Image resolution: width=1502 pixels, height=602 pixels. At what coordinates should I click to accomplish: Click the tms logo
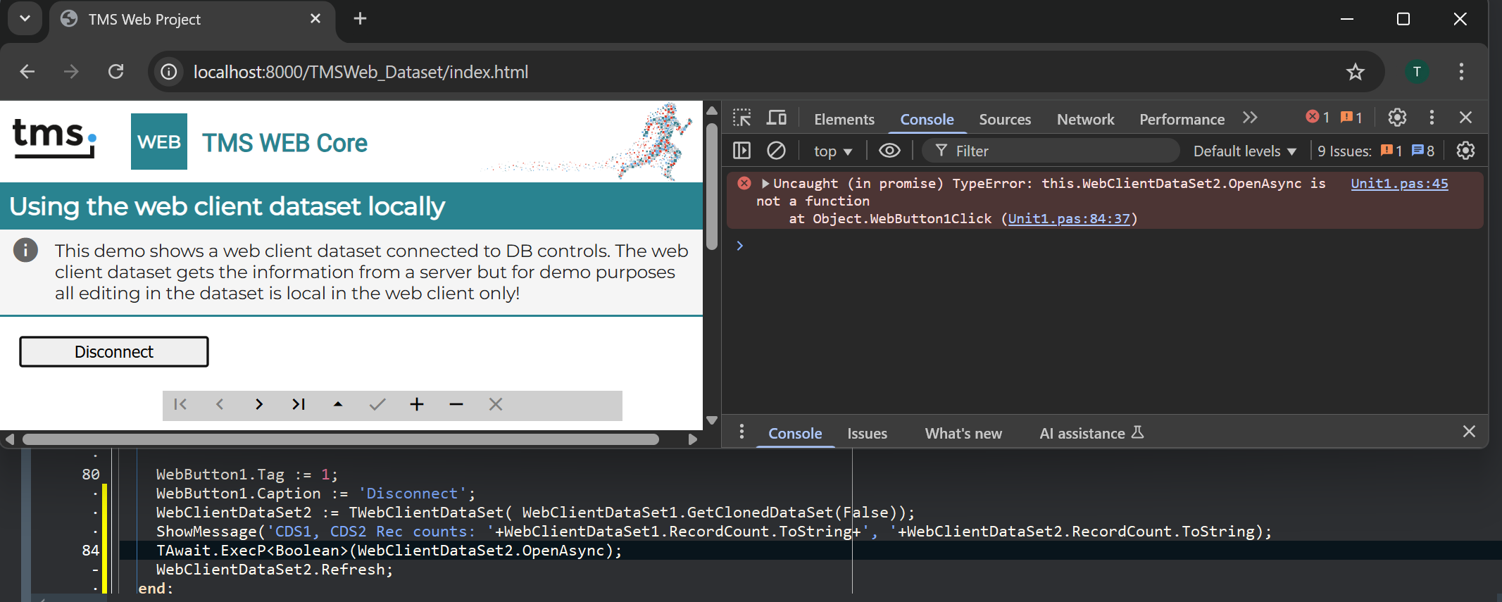click(54, 138)
